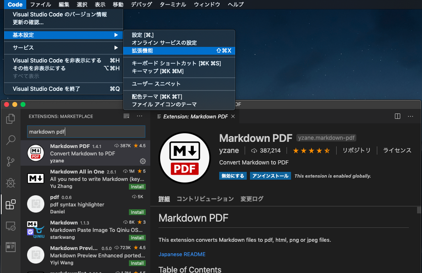Image resolution: width=422 pixels, height=273 pixels.
Task: Open the Remote Explorer view
Action: pos(11,226)
